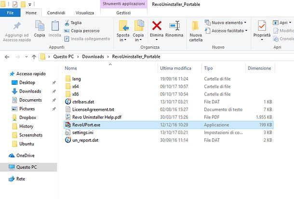This screenshot has width=294, height=199.
Task: Delete file with red Elimina icon
Action: 157,26
